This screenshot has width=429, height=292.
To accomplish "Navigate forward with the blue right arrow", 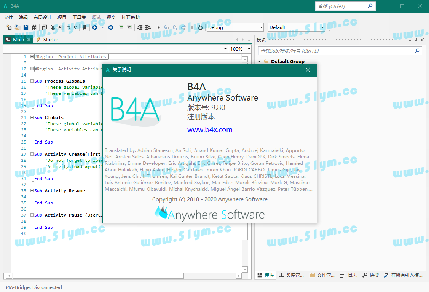I will click(110, 27).
